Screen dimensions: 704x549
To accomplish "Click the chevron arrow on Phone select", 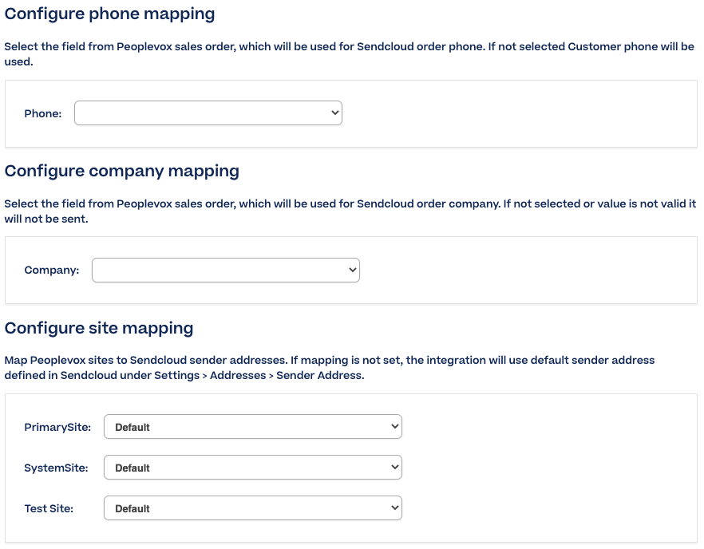I will [x=334, y=113].
